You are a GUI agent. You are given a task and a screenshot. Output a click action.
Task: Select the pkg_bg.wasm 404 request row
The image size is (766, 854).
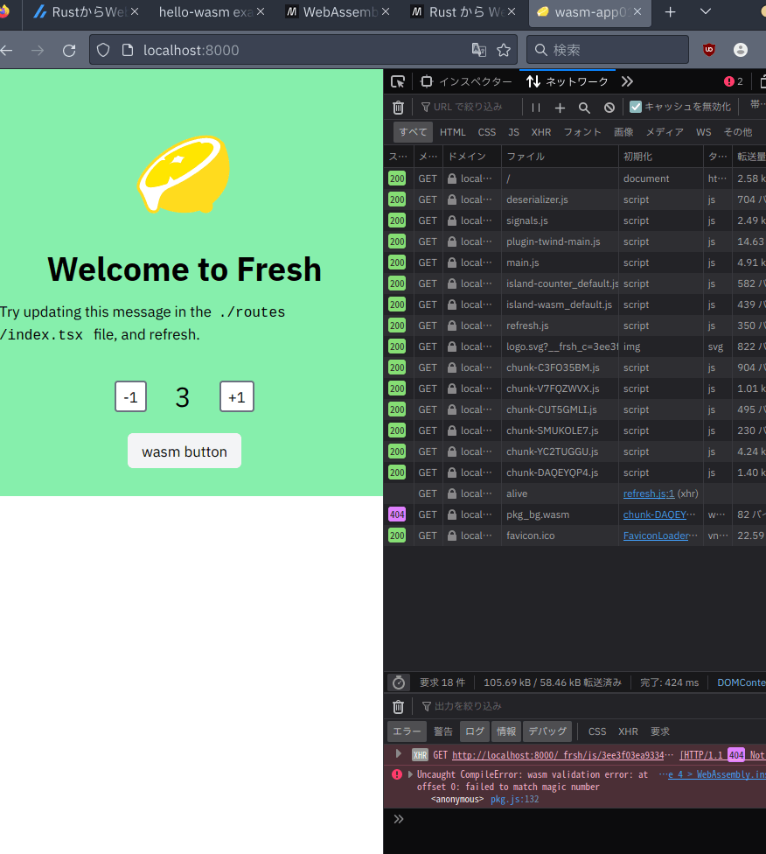[x=574, y=514]
